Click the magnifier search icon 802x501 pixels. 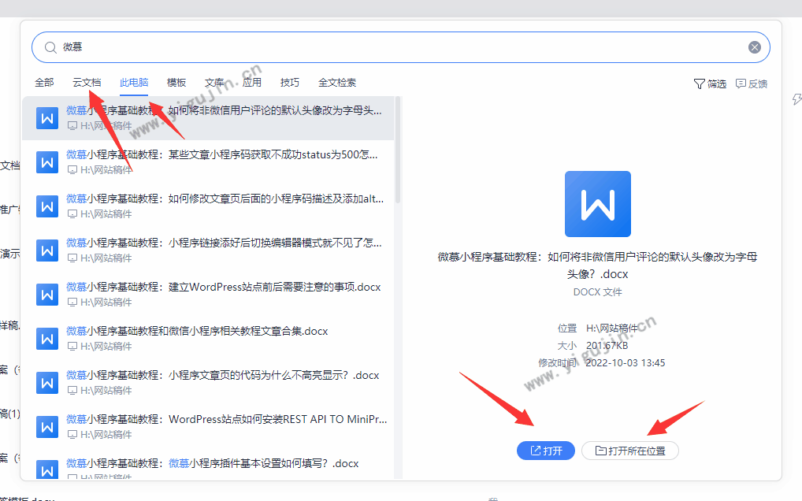pos(50,47)
